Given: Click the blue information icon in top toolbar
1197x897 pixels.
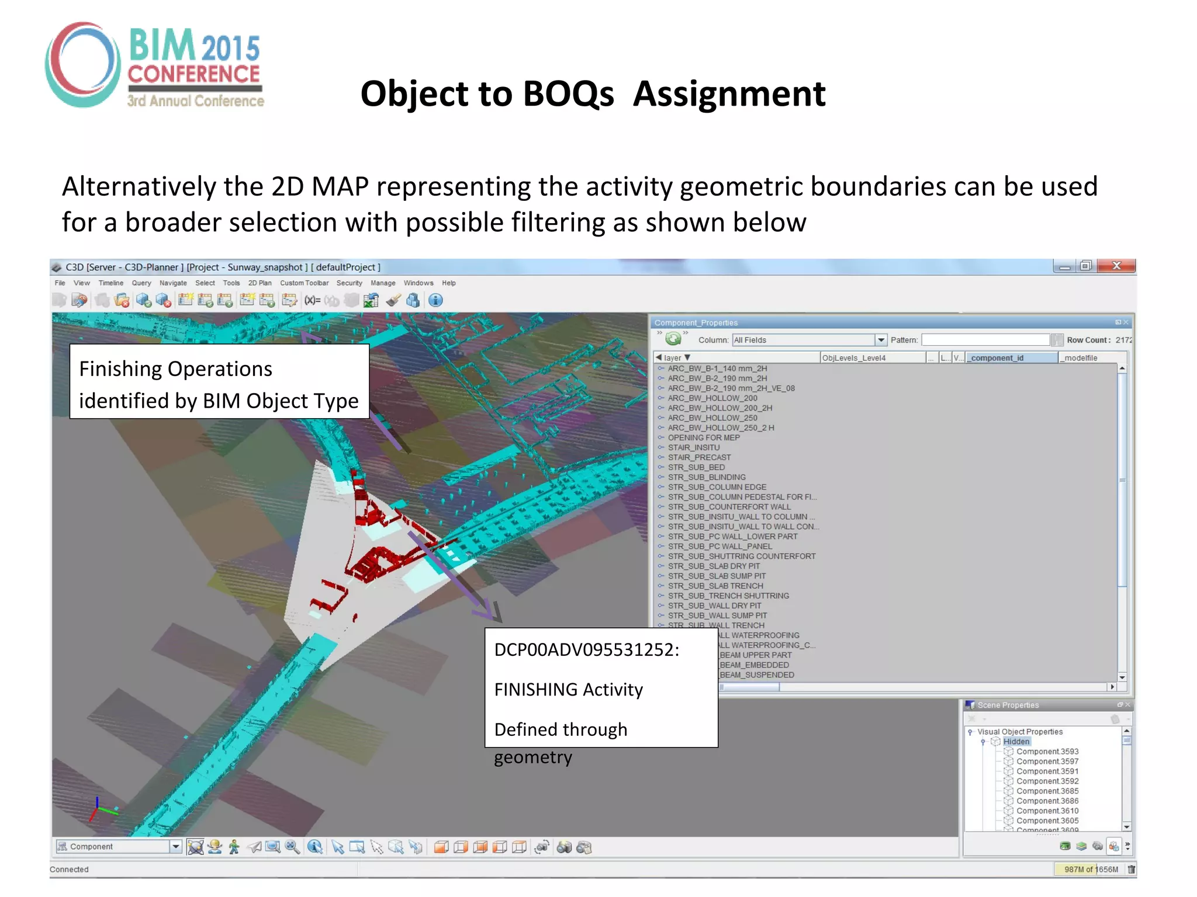Looking at the screenshot, I should click(435, 300).
